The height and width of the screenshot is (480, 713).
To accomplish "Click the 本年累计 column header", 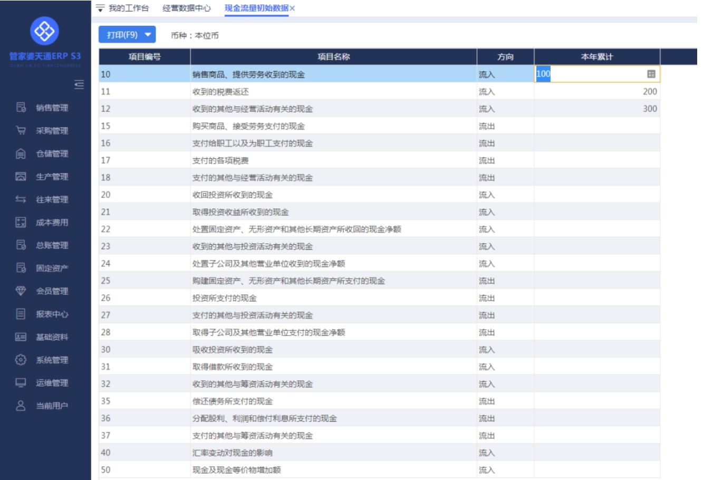I will coord(597,56).
